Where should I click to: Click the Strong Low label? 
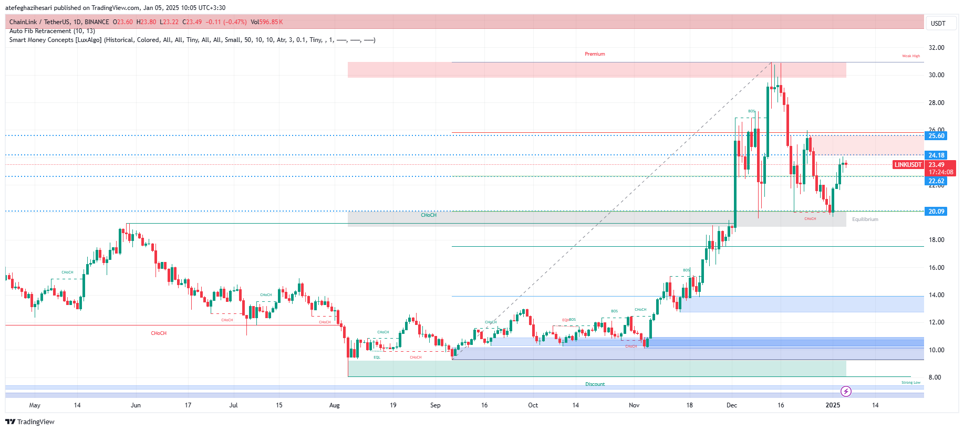tap(911, 383)
